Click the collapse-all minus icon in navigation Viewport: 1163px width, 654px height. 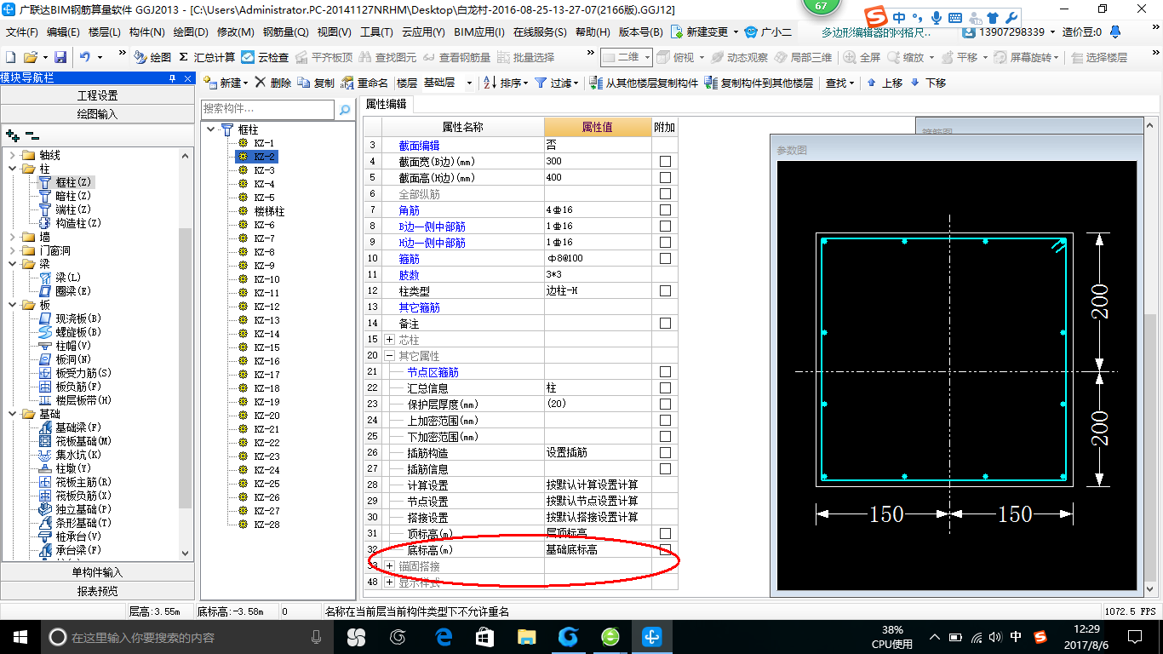tap(32, 135)
